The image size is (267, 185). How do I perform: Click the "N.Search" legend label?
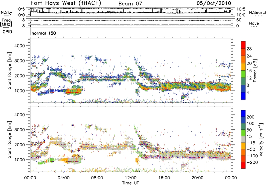258,12
